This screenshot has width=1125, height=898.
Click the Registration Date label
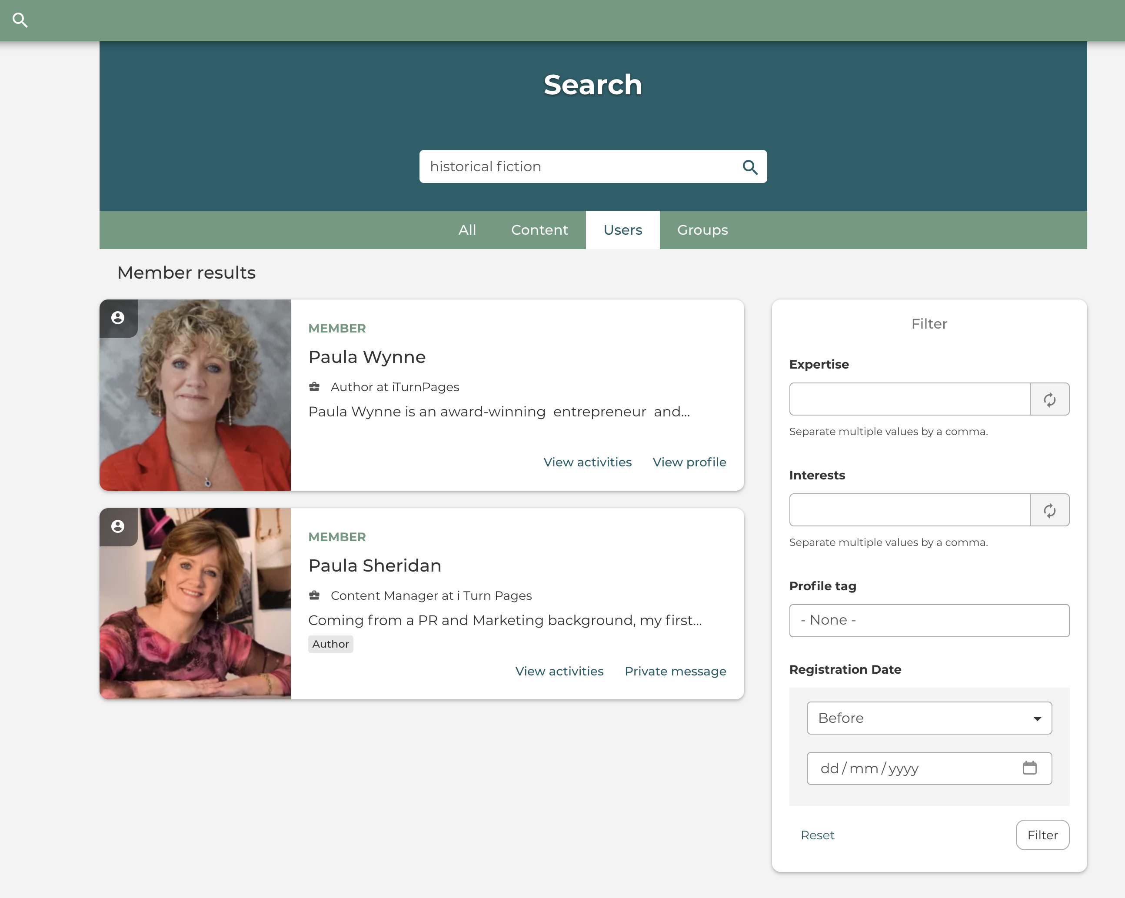point(845,669)
